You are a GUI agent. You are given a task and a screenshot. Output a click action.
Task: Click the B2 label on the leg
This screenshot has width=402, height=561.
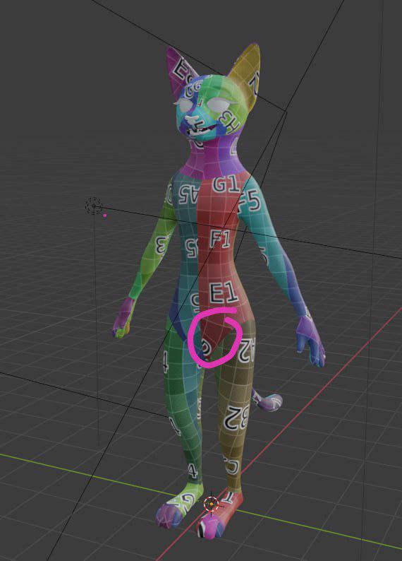[236, 418]
